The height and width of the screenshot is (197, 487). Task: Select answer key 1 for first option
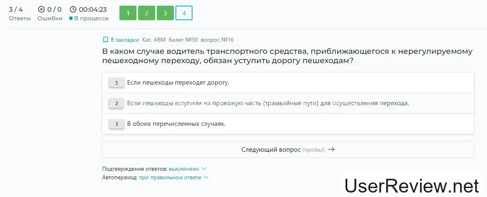coord(117,83)
